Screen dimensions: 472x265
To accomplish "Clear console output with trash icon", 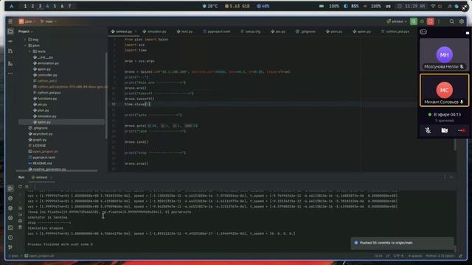I will [x=20, y=227].
